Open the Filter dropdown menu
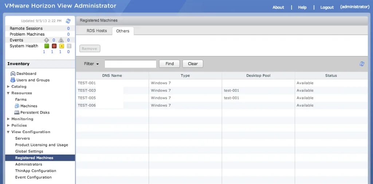The width and height of the screenshot is (373, 184). (x=91, y=64)
